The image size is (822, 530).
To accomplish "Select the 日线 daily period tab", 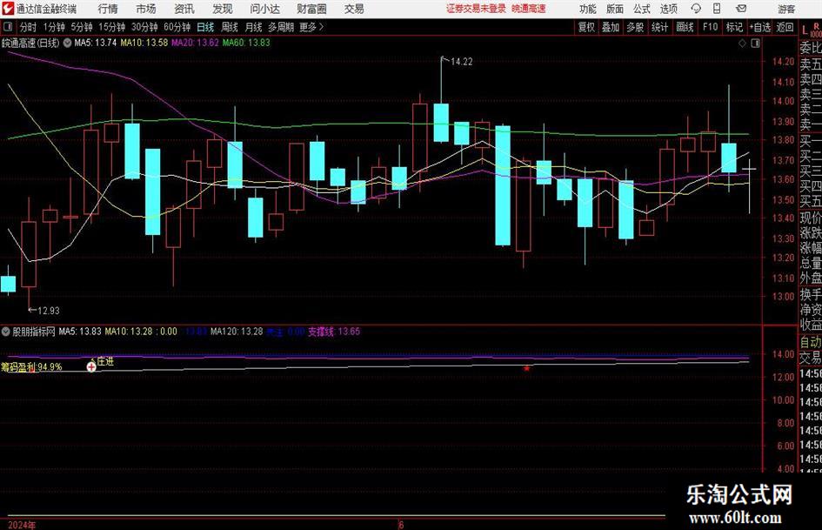I will tap(205, 27).
